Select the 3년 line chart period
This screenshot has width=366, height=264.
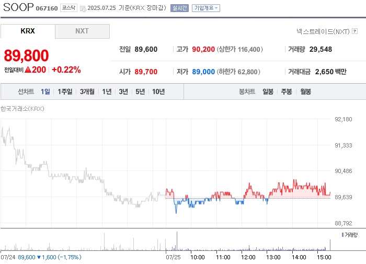pyautogui.click(x=123, y=91)
